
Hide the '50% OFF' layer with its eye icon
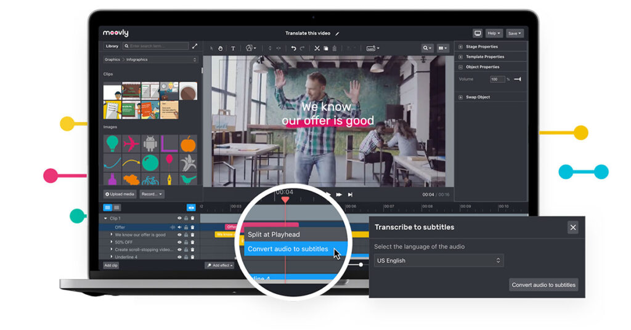pyautogui.click(x=180, y=242)
